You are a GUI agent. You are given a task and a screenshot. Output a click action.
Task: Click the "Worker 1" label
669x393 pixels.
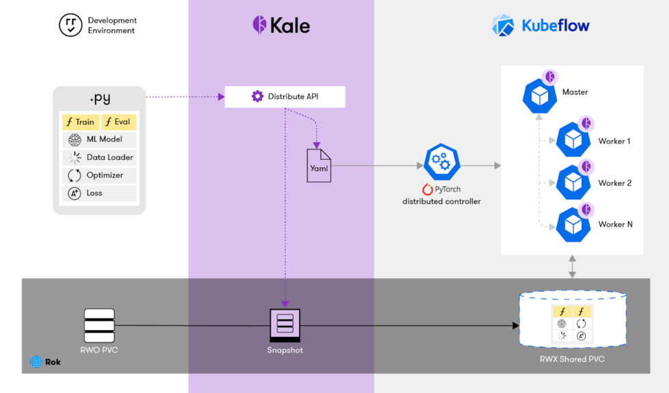614,141
